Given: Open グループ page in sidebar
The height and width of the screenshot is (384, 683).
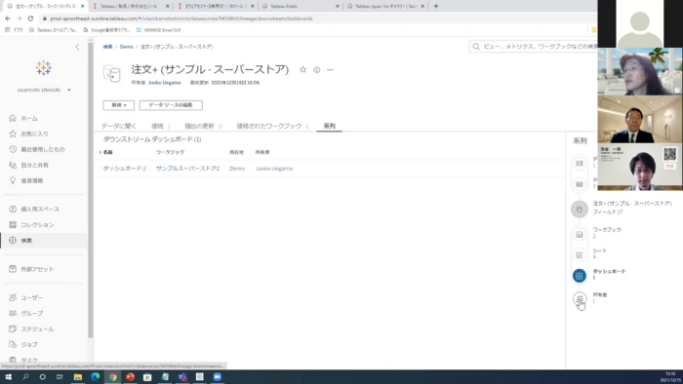Looking at the screenshot, I should coord(32,313).
